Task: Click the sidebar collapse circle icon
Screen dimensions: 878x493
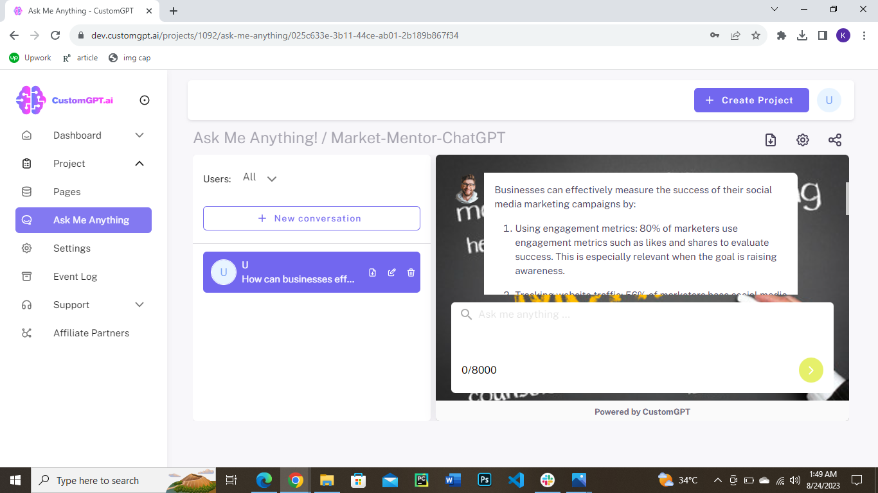Action: 145,100
